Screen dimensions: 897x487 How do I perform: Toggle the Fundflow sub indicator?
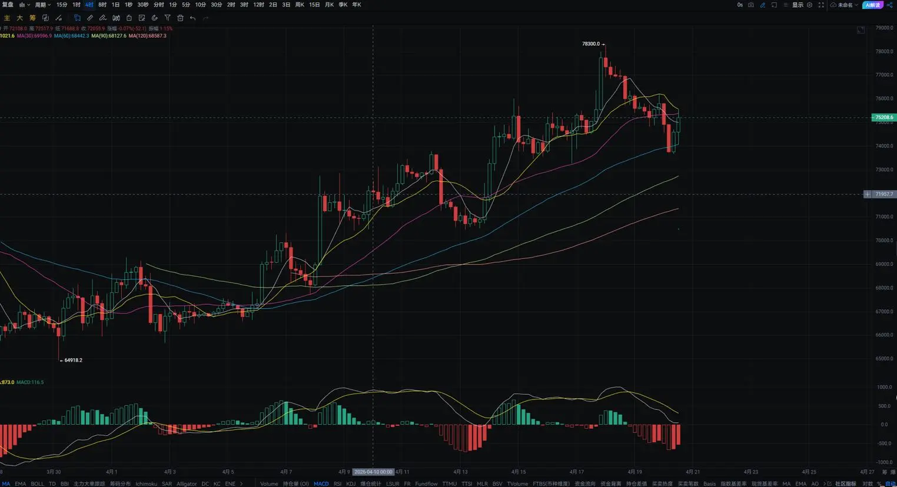tap(426, 483)
